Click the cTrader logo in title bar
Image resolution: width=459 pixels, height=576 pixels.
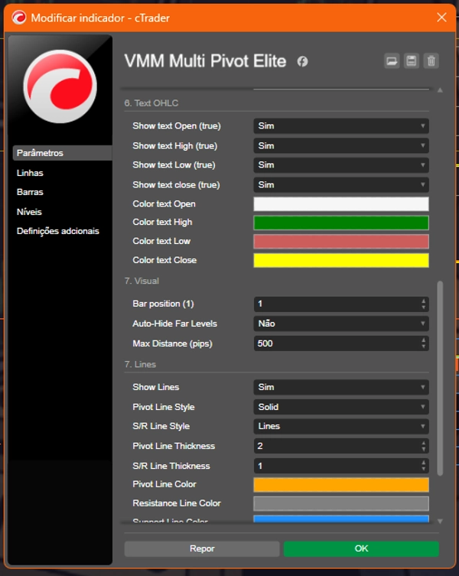pos(18,18)
